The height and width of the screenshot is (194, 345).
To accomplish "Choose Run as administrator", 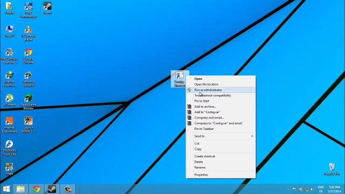I will click(x=220, y=90).
